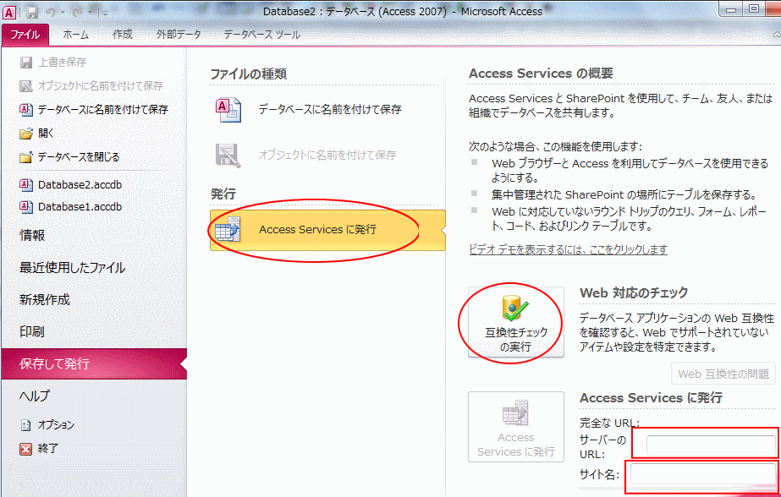781x497 pixels.
Task: Click データベースに名前を付けて保存 in left sidebar
Action: tap(102, 109)
